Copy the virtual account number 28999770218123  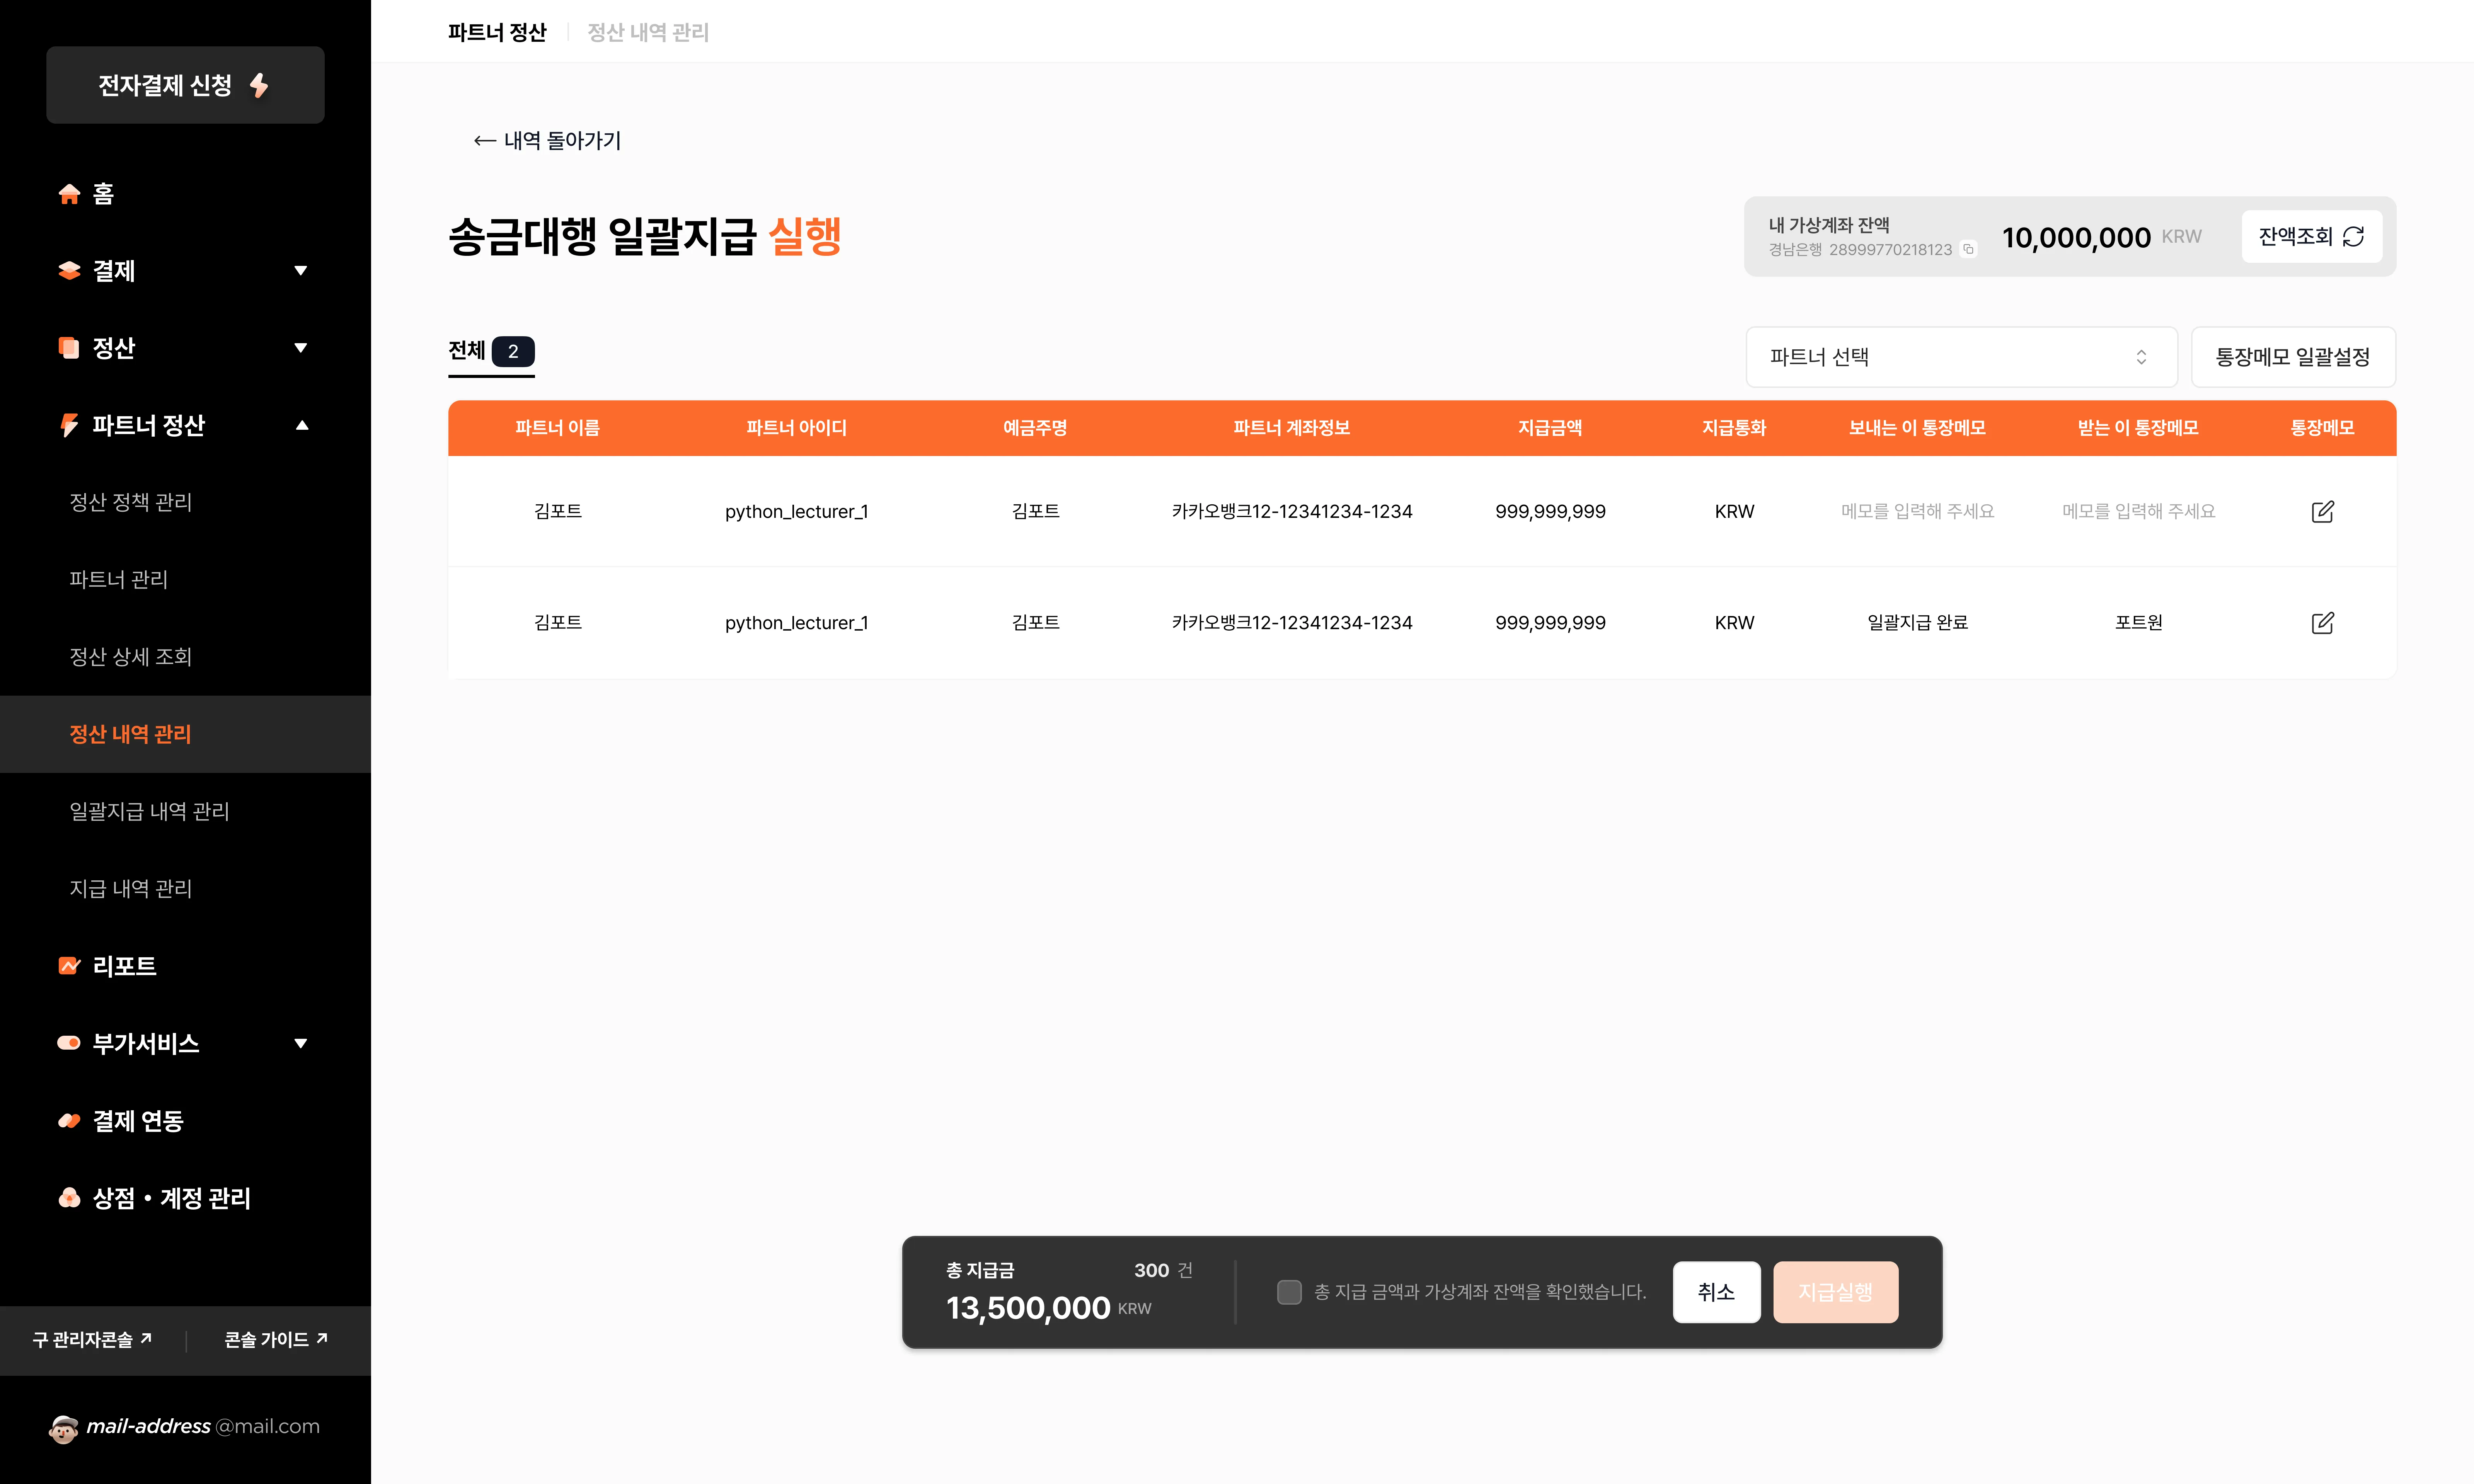point(1968,249)
